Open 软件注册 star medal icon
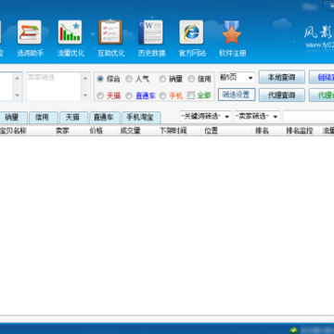This screenshot has height=334, width=334. click(232, 32)
